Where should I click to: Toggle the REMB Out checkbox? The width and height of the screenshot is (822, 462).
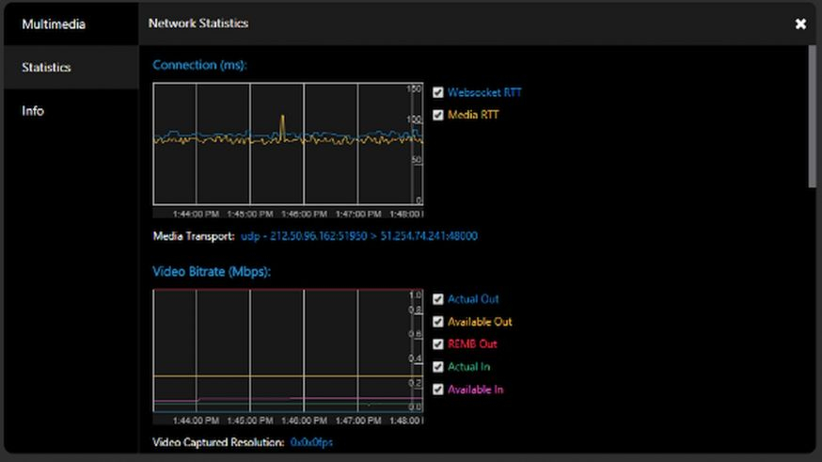[x=438, y=344]
